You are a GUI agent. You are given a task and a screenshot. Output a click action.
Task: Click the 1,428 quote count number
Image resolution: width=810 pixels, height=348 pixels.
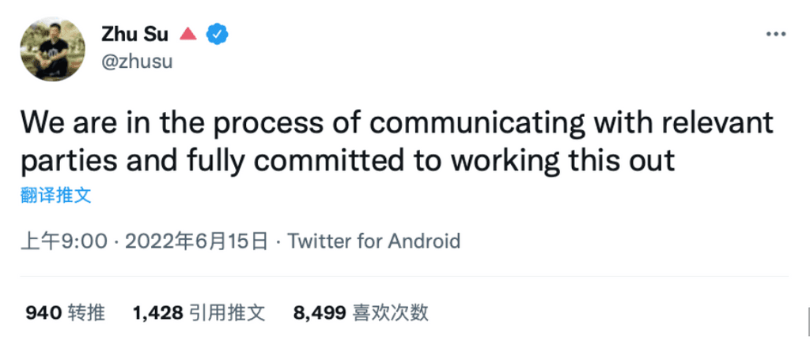pos(157,312)
